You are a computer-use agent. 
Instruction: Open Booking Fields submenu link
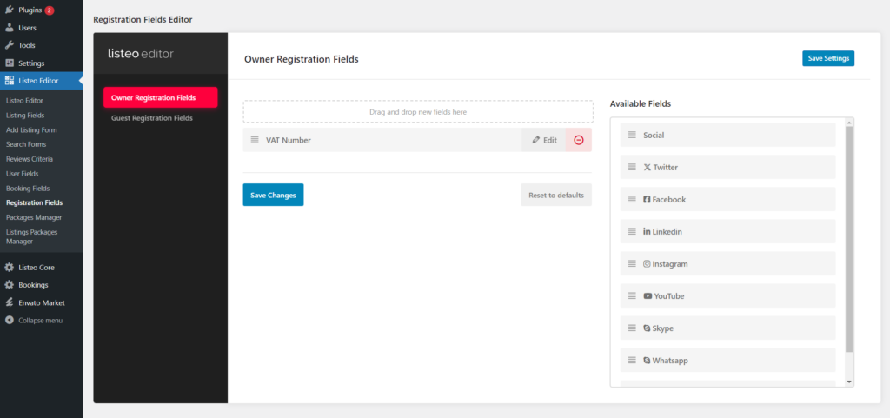[28, 189]
